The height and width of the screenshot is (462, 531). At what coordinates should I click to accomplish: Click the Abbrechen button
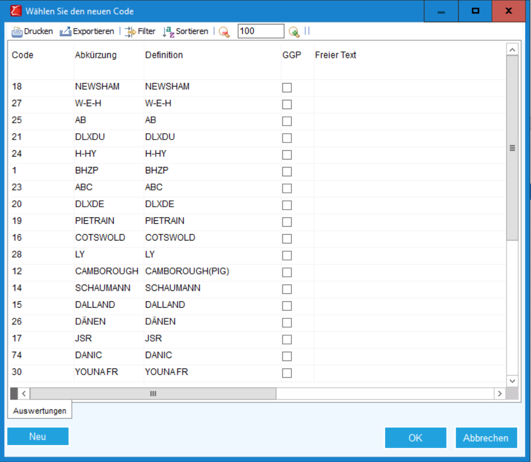[x=486, y=437]
